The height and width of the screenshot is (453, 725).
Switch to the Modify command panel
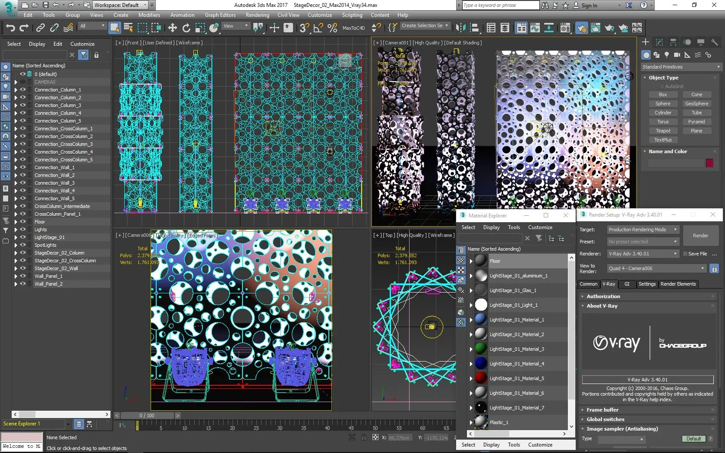pyautogui.click(x=659, y=42)
